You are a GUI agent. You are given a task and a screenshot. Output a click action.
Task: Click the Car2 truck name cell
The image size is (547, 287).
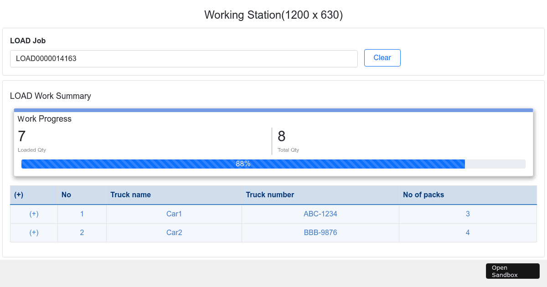pos(174,233)
